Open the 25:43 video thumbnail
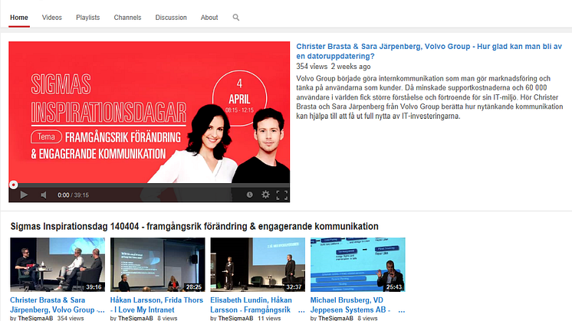This screenshot has height=321, width=572. click(358, 265)
